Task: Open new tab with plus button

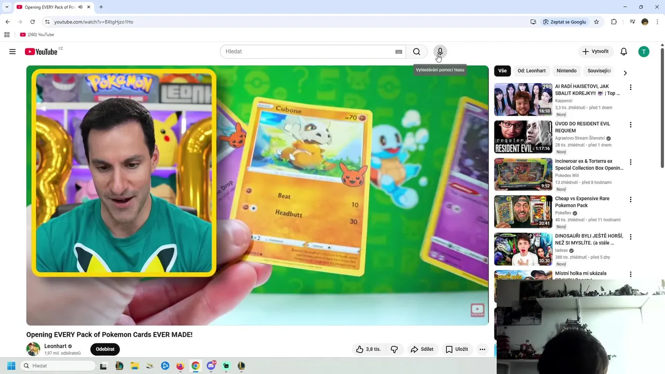Action: coord(101,7)
